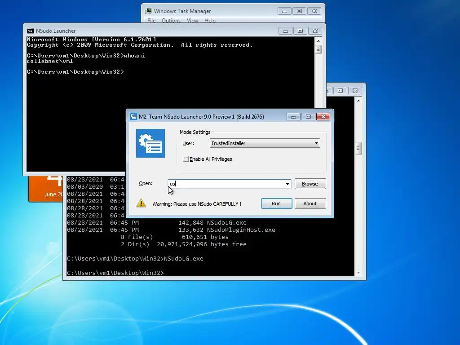Expand the Open field history dropdown arrow

(x=287, y=184)
